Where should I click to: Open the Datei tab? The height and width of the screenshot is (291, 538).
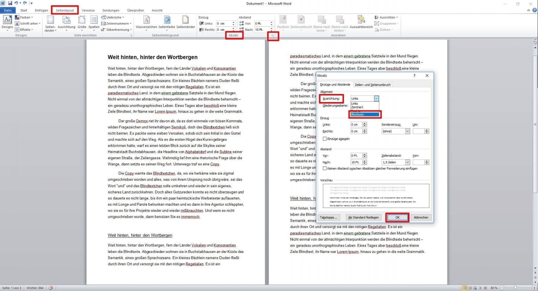pyautogui.click(x=7, y=10)
